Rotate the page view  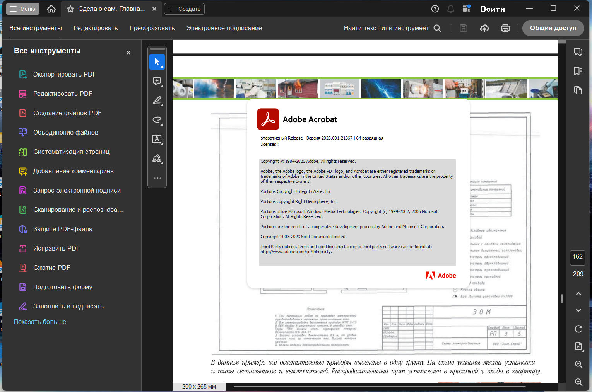(x=578, y=329)
